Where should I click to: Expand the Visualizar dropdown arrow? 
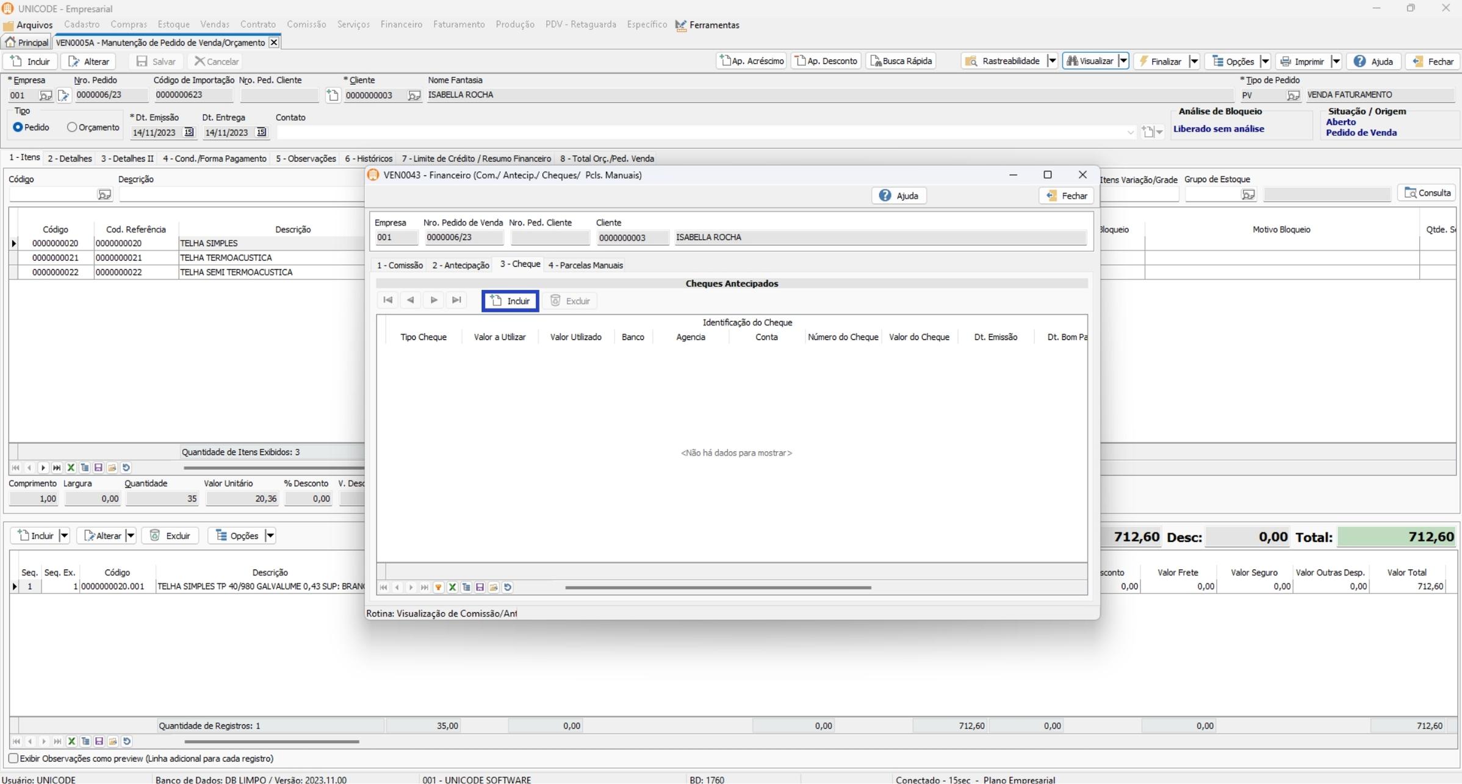tap(1123, 62)
